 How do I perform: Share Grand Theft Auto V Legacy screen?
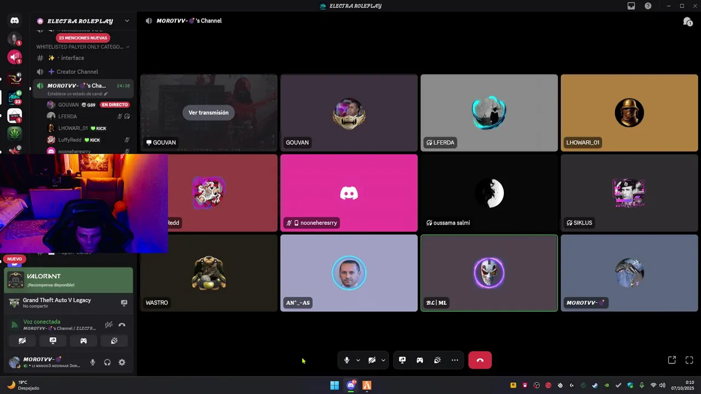[124, 303]
